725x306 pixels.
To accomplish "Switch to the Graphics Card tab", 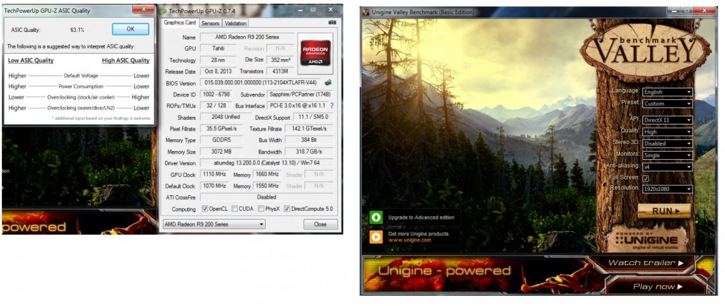I will pos(180,22).
